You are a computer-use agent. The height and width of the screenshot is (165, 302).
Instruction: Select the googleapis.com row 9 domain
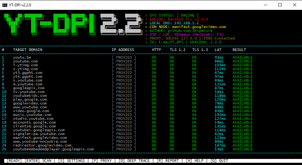coord(29,88)
